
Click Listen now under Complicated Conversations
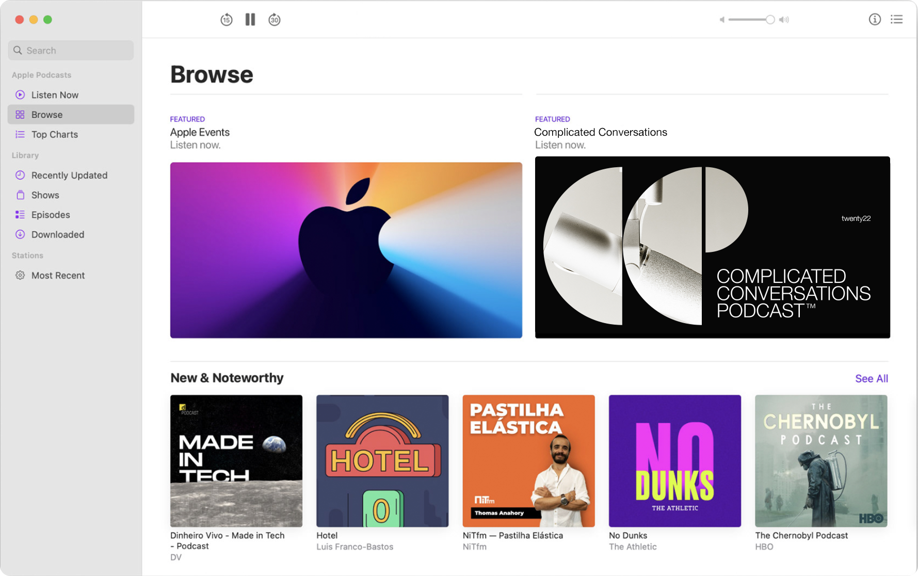pos(560,145)
